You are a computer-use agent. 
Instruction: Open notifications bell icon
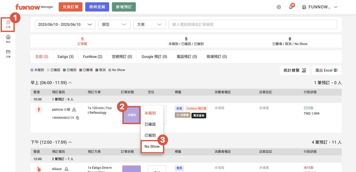[x=291, y=7]
